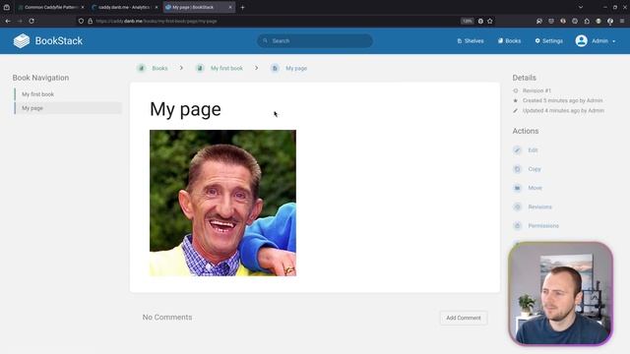Screen dimensions: 630x354
Task: Bookmark this page with the star icon
Action: (490, 21)
